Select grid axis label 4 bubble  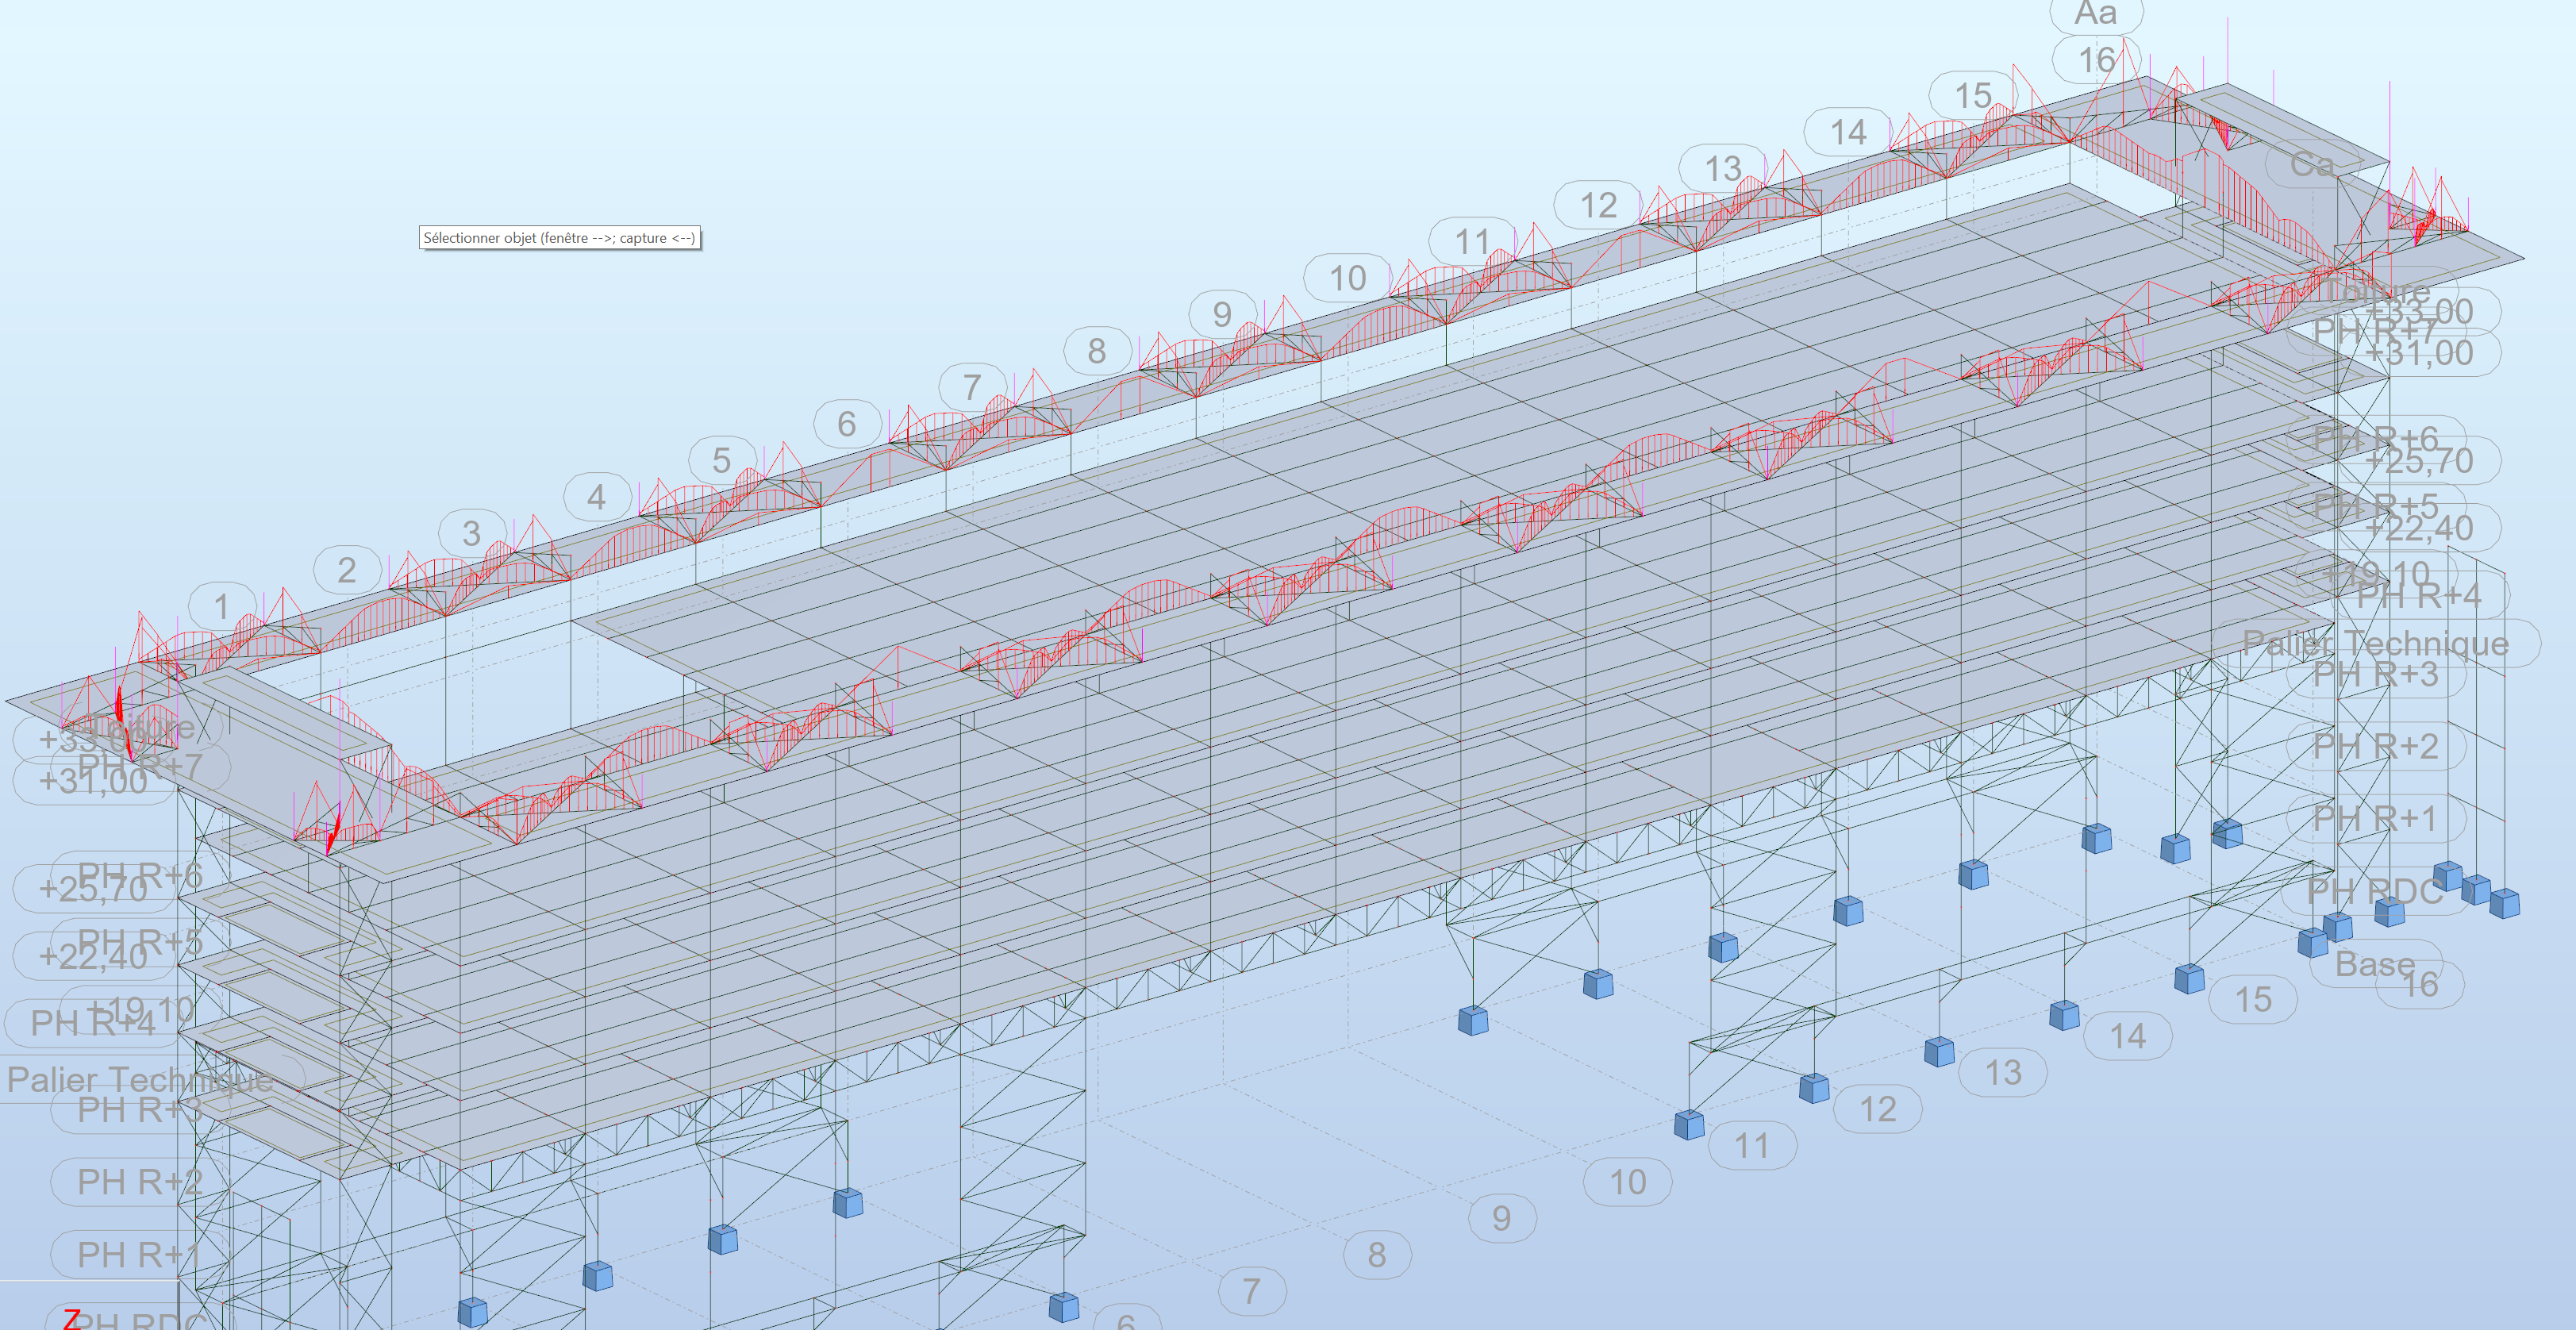click(x=597, y=497)
